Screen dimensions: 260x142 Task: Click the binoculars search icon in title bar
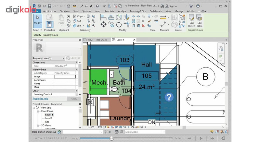162,6
